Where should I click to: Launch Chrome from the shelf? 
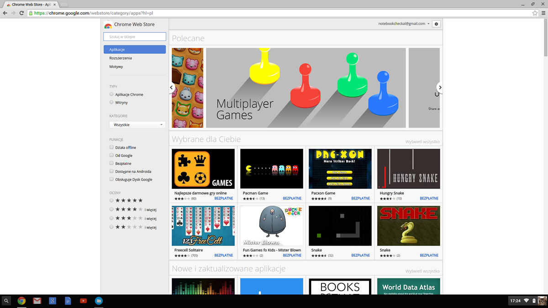tap(21, 301)
